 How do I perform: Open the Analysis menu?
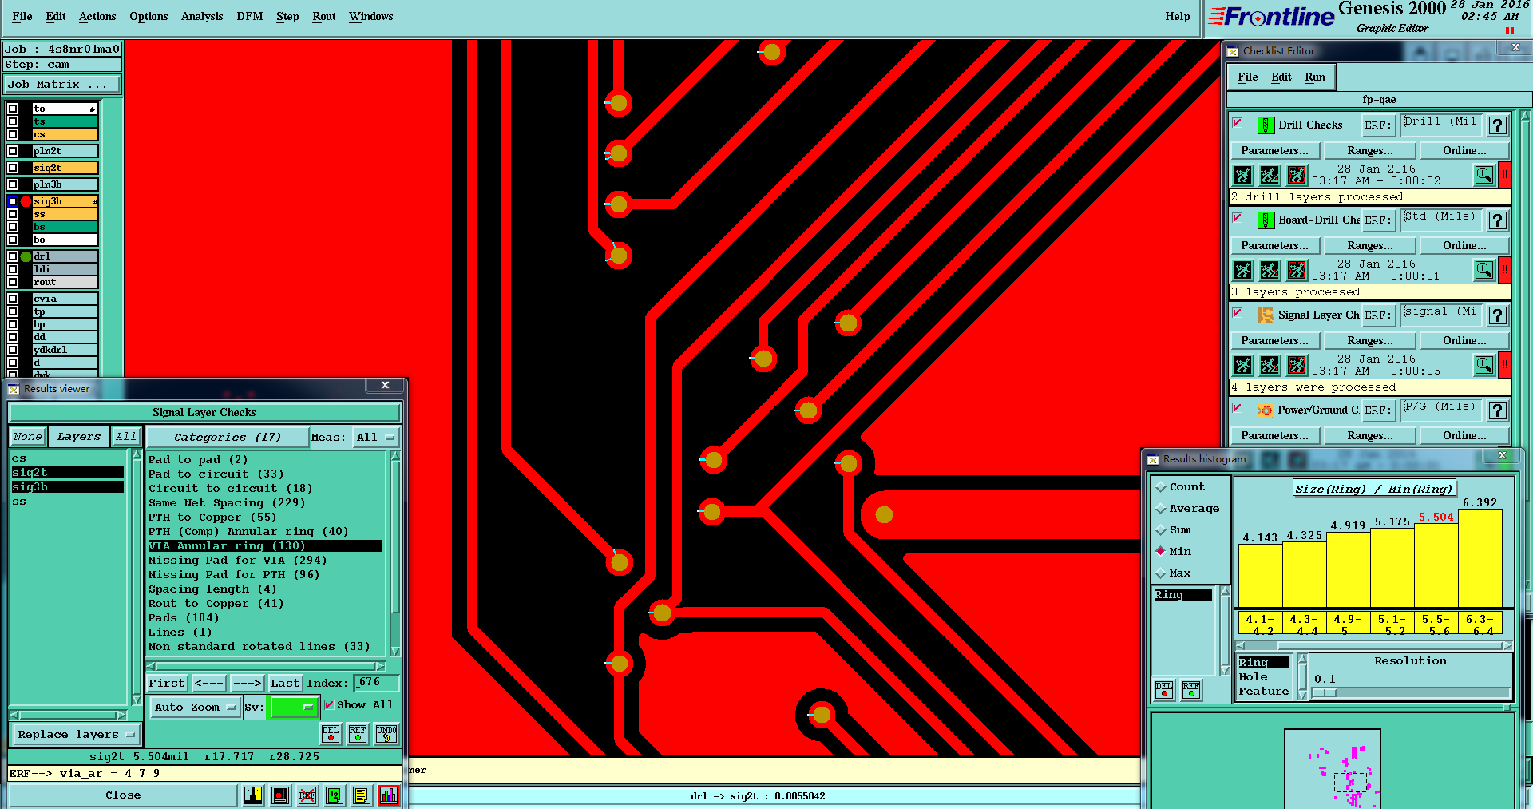tap(202, 17)
